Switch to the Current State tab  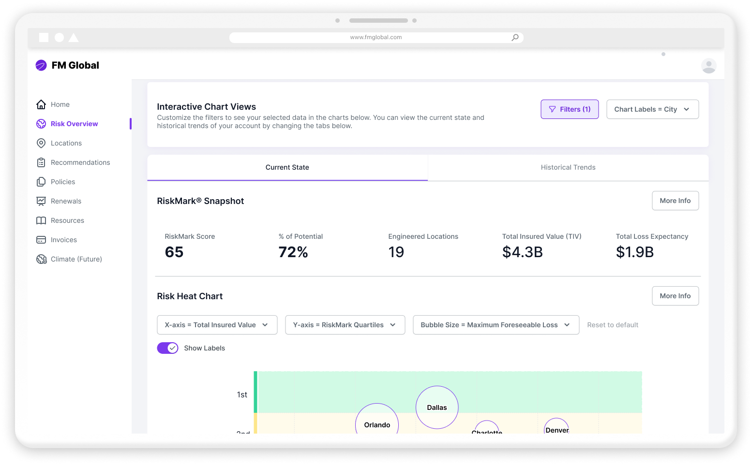coord(287,167)
